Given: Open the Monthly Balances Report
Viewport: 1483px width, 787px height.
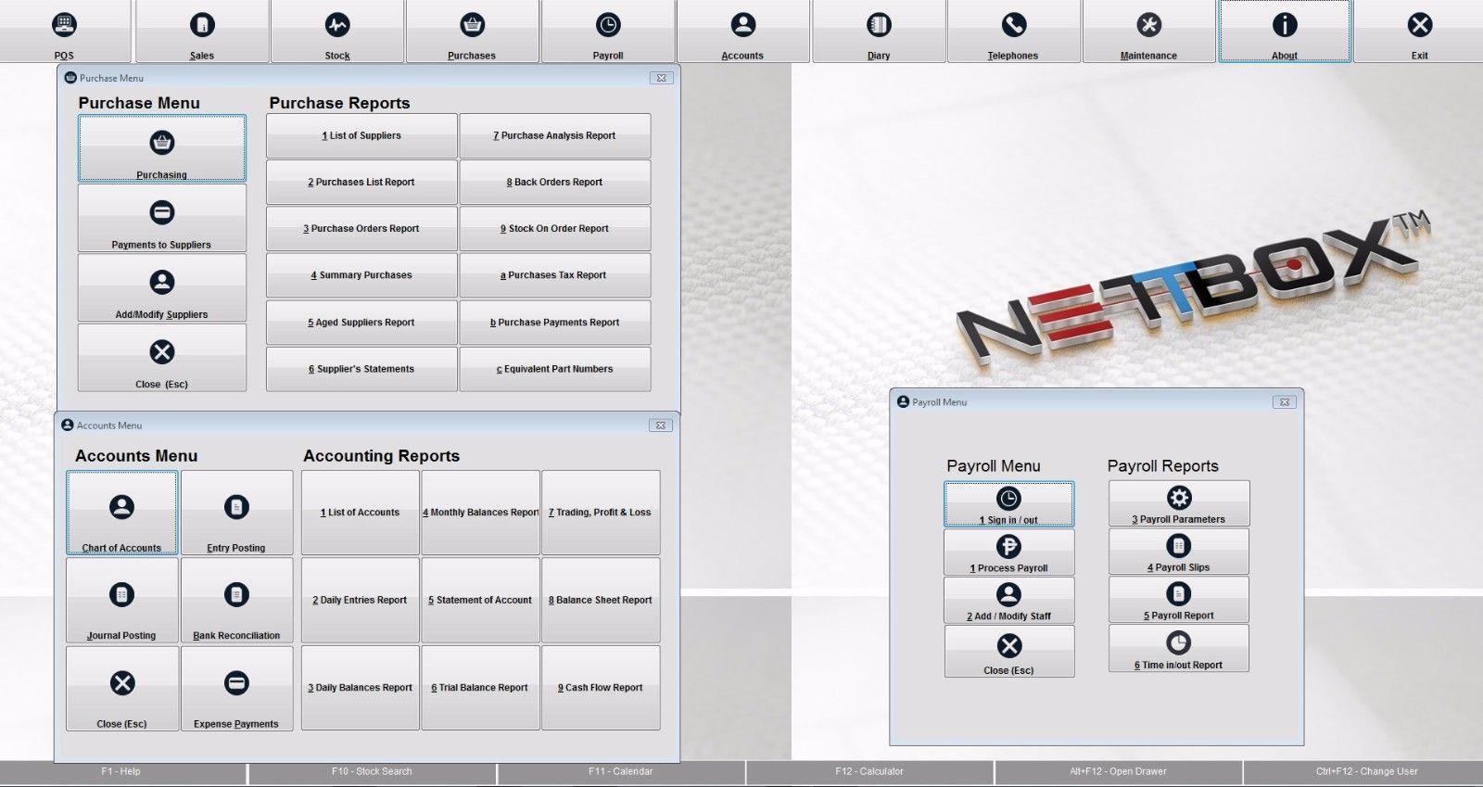Looking at the screenshot, I should pos(481,513).
